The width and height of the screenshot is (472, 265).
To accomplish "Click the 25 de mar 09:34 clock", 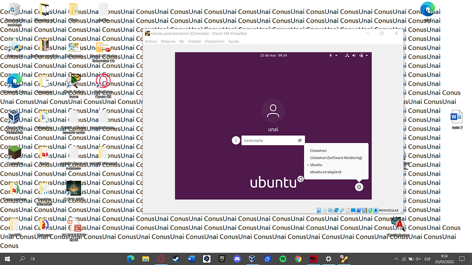I will tap(274, 55).
